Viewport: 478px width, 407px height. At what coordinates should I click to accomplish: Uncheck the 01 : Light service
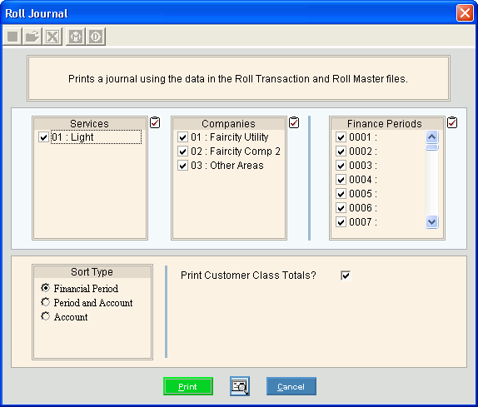[43, 137]
